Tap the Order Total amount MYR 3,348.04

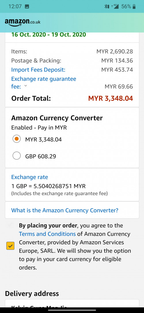tap(111, 98)
